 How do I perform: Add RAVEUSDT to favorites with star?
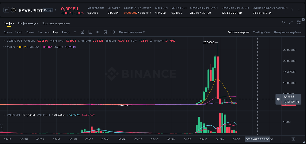6,10
